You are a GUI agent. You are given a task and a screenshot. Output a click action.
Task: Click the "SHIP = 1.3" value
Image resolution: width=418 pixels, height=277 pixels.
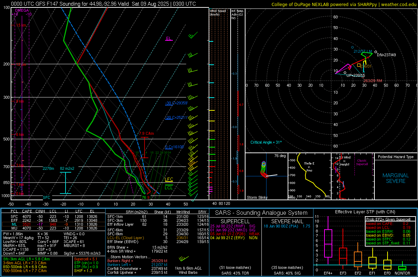[83, 271]
